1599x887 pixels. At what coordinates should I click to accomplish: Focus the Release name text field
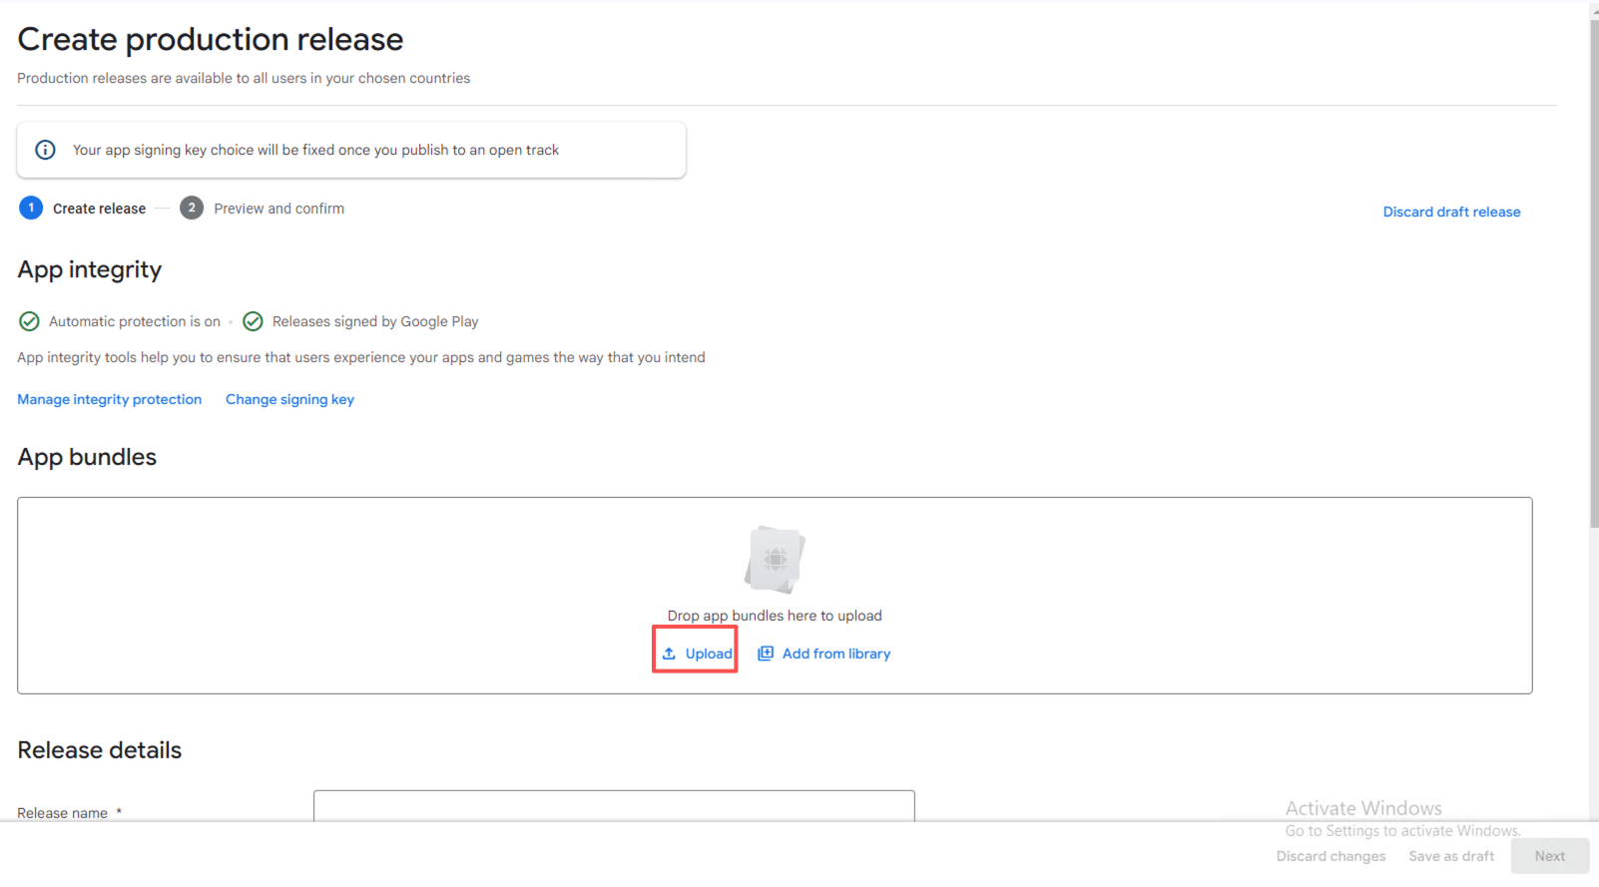click(x=614, y=806)
